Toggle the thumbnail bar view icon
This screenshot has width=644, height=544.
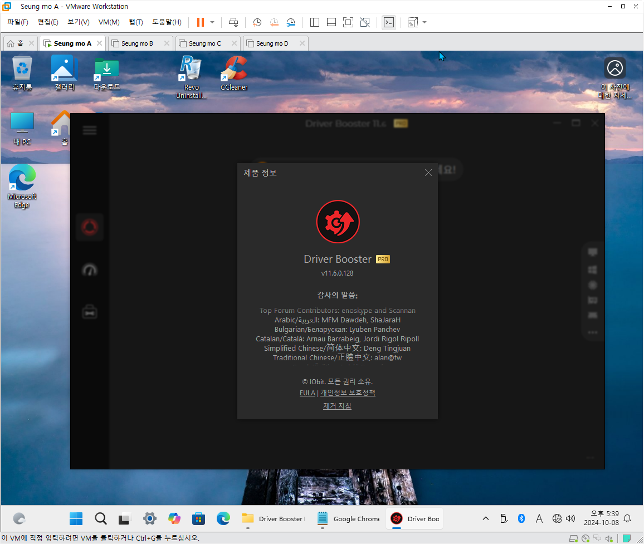coord(331,23)
